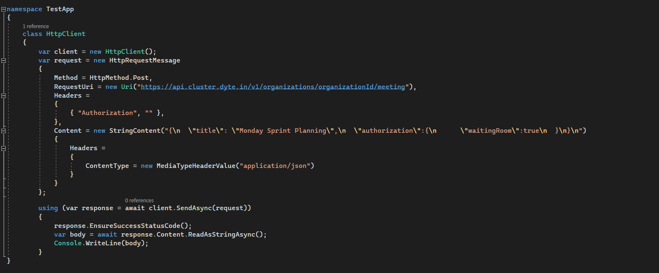
Task: Click 'title' key in the JSON string
Action: tap(206, 131)
